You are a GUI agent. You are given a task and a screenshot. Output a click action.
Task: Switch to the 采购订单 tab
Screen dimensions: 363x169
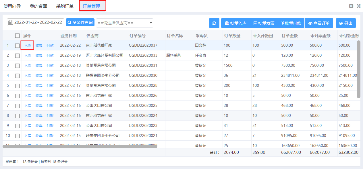point(65,5)
